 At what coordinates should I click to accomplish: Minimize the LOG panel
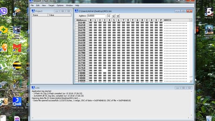click(177, 88)
